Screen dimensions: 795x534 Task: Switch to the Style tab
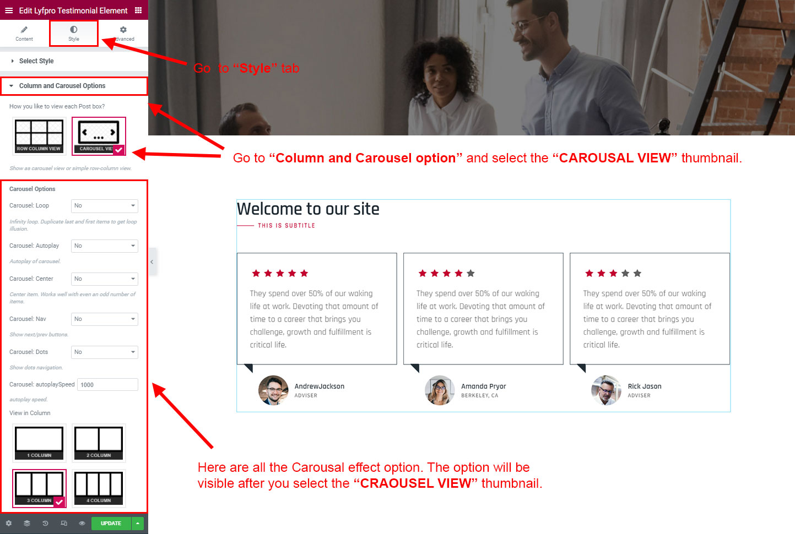coord(74,34)
